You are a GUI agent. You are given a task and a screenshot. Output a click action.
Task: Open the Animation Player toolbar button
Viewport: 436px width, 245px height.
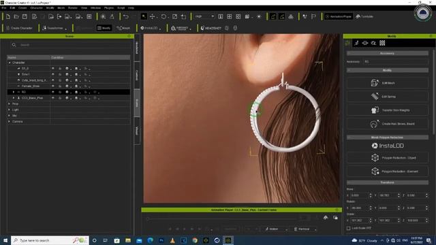tap(339, 16)
